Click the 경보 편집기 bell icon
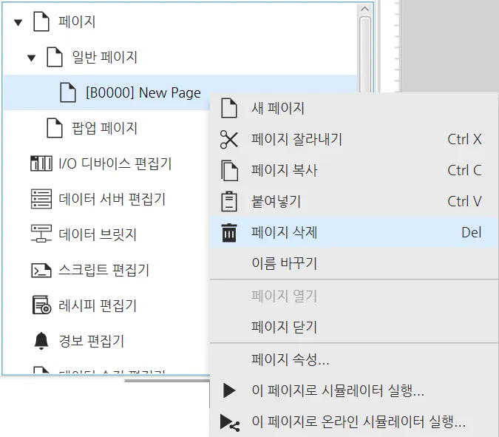 pos(41,341)
